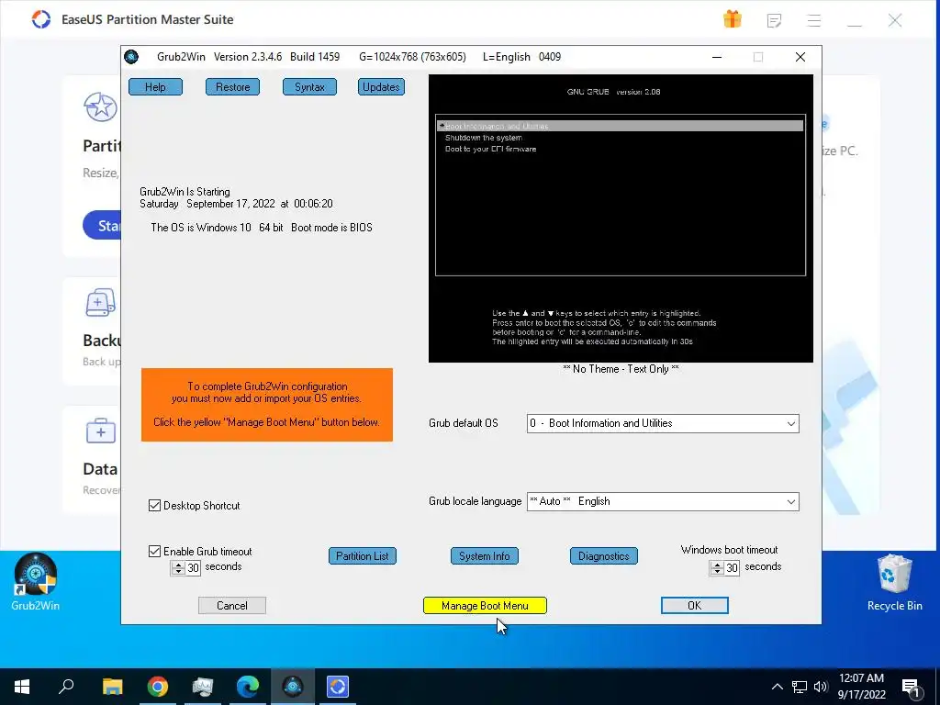This screenshot has width=940, height=705.
Task: Open System Info
Action: pyautogui.click(x=485, y=555)
